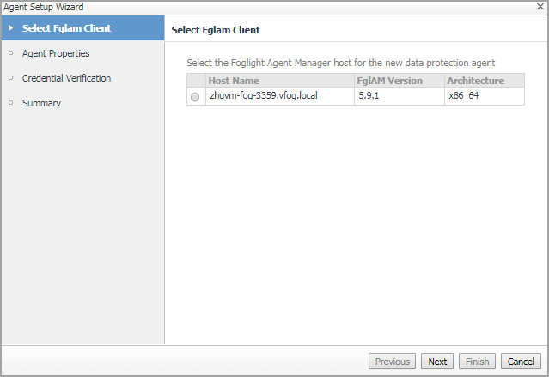Jump to the Credential Verification step
Screen dimensions: 549x377
click(66, 78)
